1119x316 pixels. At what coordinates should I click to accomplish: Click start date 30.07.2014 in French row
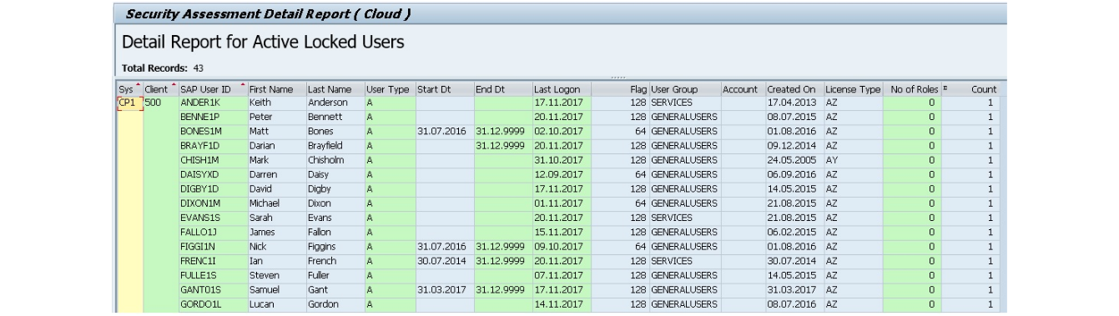tap(444, 260)
